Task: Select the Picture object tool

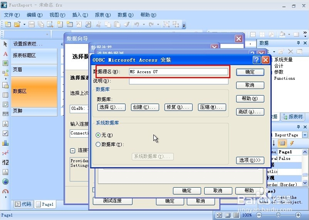Action: [x=5, y=63]
